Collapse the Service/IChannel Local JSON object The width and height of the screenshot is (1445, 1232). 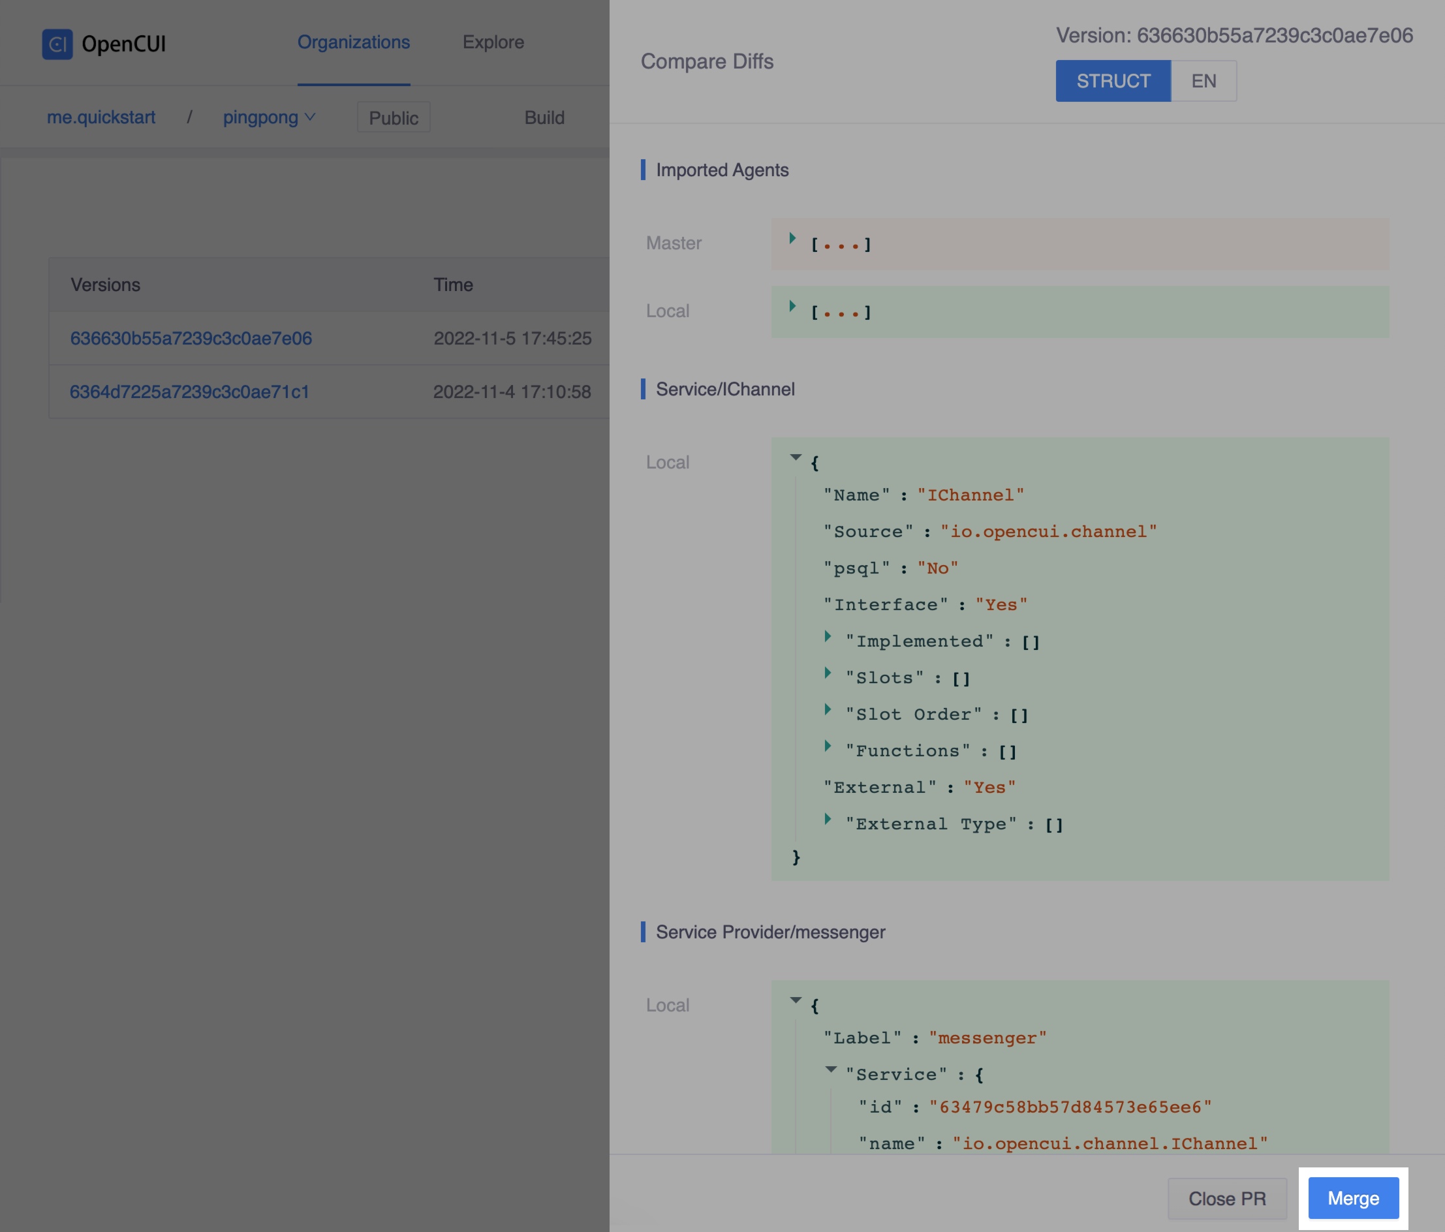pyautogui.click(x=796, y=457)
